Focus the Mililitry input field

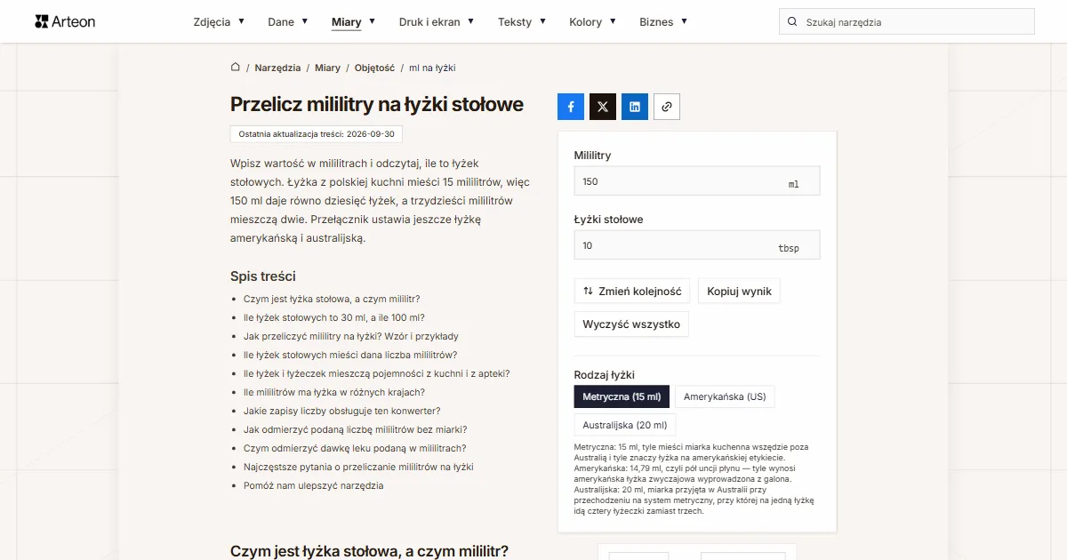697,181
